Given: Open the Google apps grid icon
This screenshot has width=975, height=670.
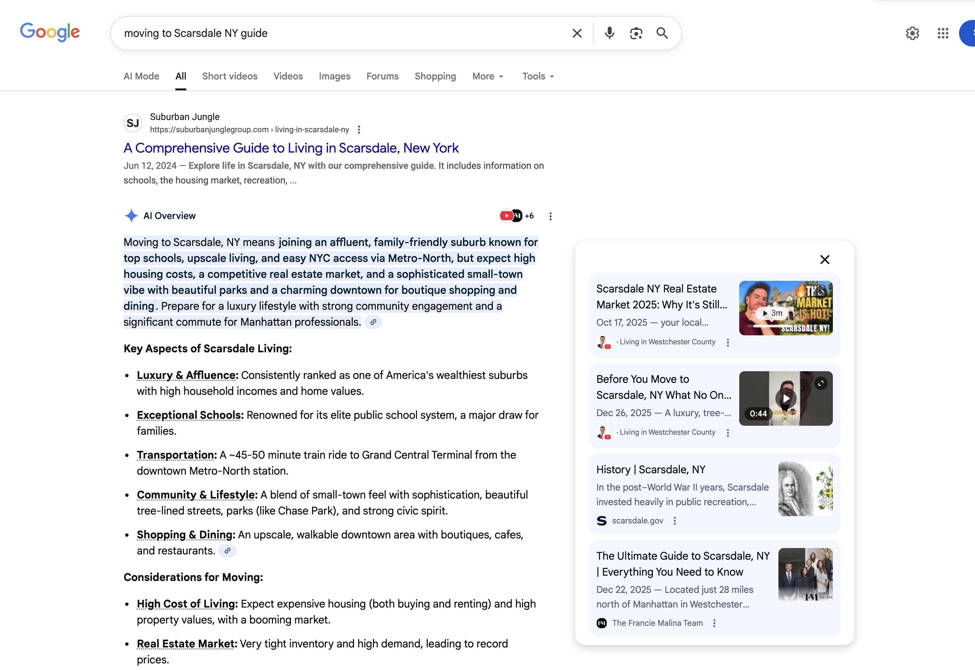Looking at the screenshot, I should click(x=943, y=33).
